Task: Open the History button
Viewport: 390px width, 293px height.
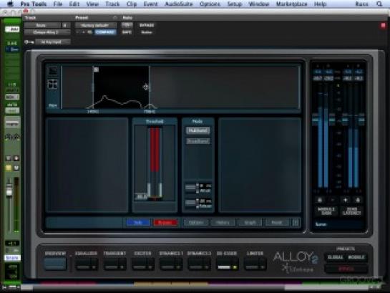Action: 223,222
